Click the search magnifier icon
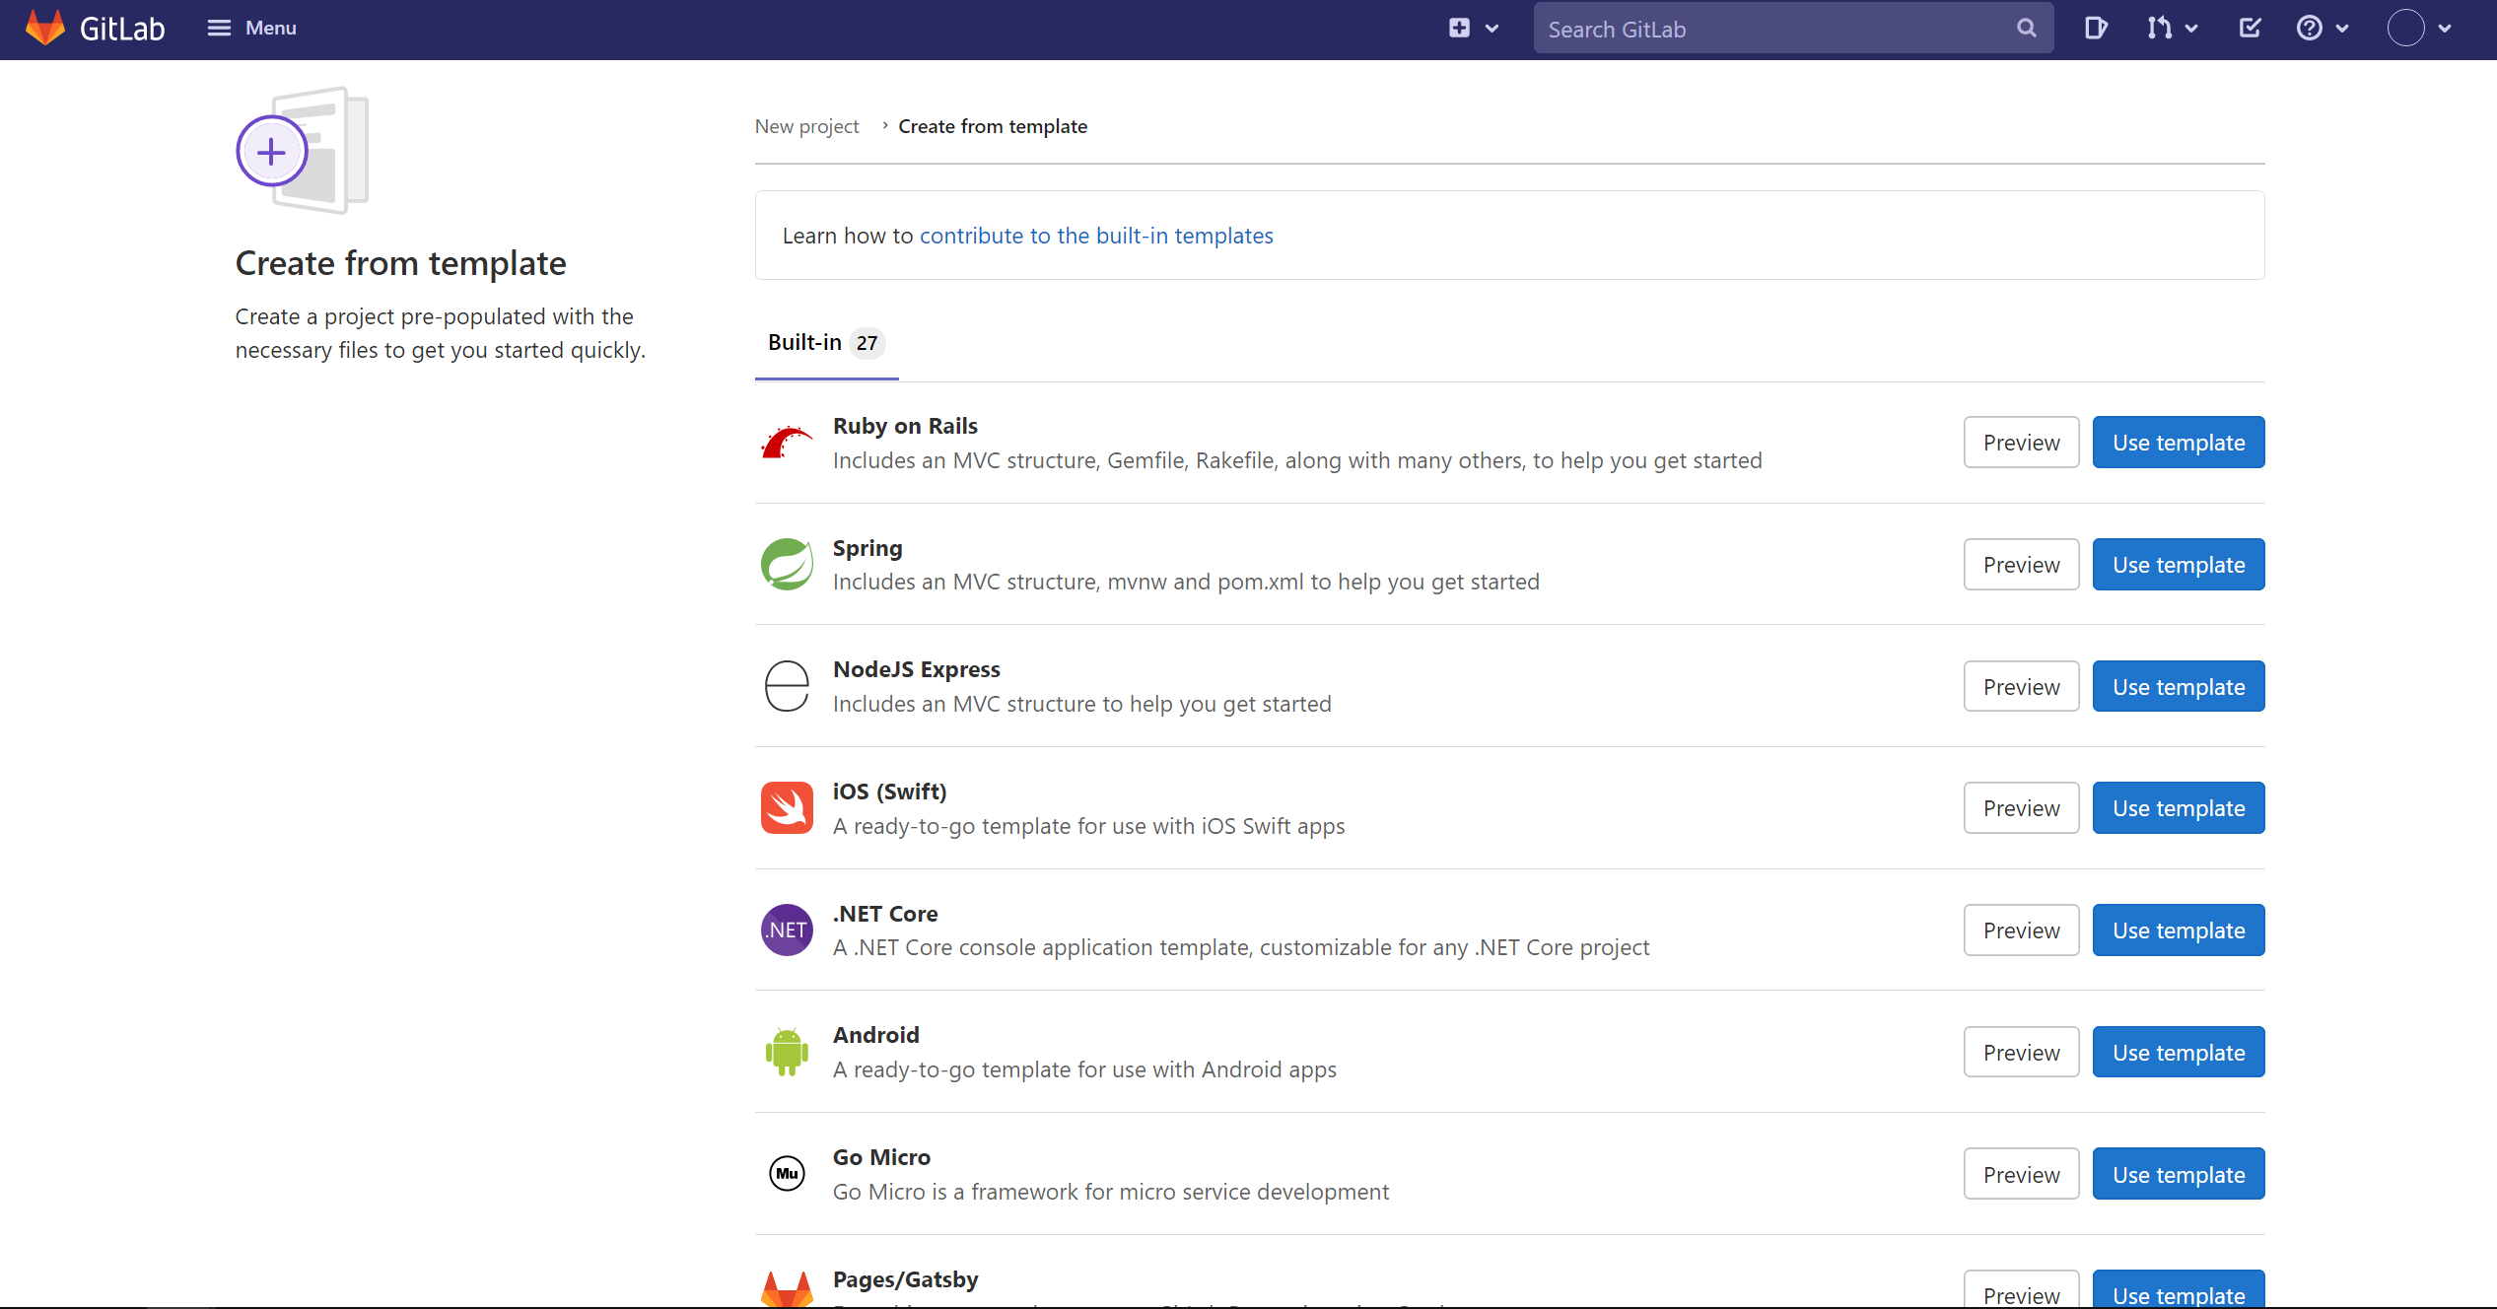The width and height of the screenshot is (2497, 1309). coord(2026,29)
